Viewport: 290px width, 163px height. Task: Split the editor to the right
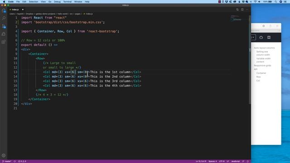coord(242,10)
